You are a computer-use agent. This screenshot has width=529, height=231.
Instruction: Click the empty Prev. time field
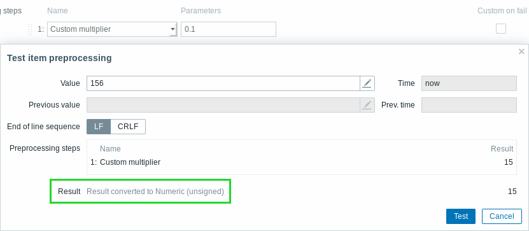(469, 105)
